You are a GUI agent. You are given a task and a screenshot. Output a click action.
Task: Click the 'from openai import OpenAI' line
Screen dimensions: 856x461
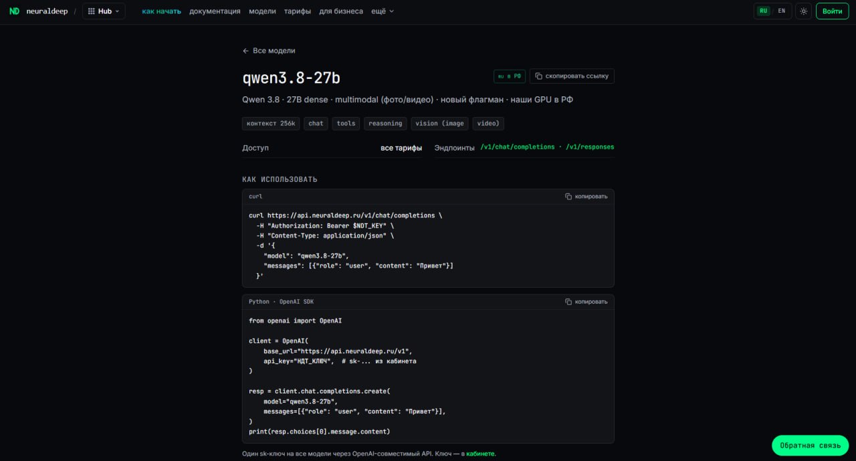click(295, 321)
